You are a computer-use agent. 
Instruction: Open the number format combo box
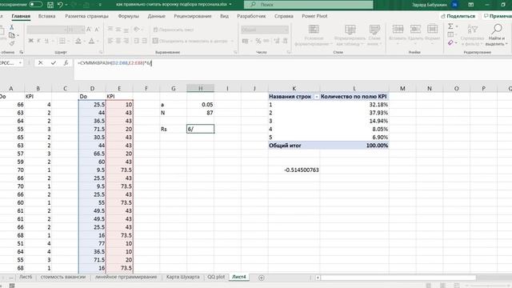(265, 30)
